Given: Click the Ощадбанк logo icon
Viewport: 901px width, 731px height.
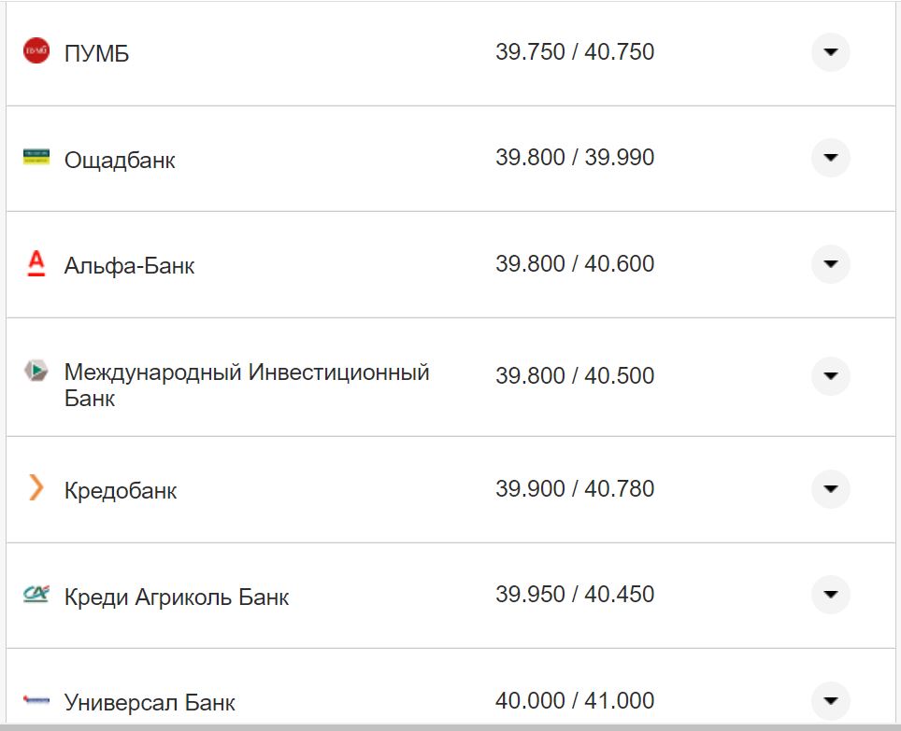Looking at the screenshot, I should coord(36,158).
